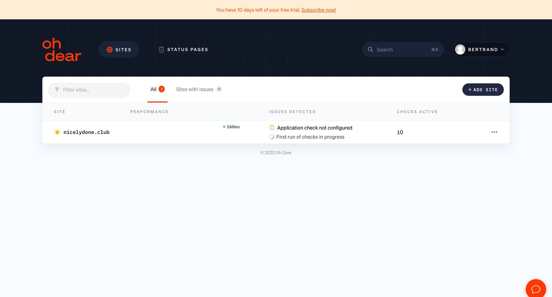
Task: Click the ⌘K shortcut hint in search
Action: pyautogui.click(x=435, y=50)
